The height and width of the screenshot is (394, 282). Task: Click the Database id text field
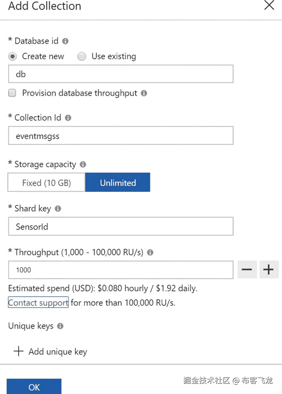[x=121, y=74]
